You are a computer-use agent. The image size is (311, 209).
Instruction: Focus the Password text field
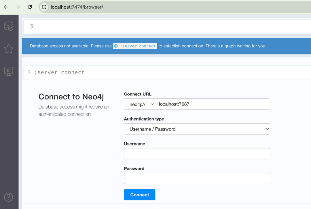[197, 179]
